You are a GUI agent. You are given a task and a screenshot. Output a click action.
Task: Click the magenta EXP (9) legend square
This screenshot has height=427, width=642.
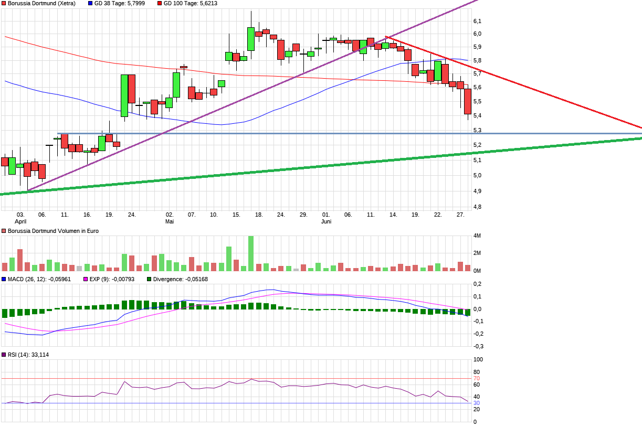[86, 279]
